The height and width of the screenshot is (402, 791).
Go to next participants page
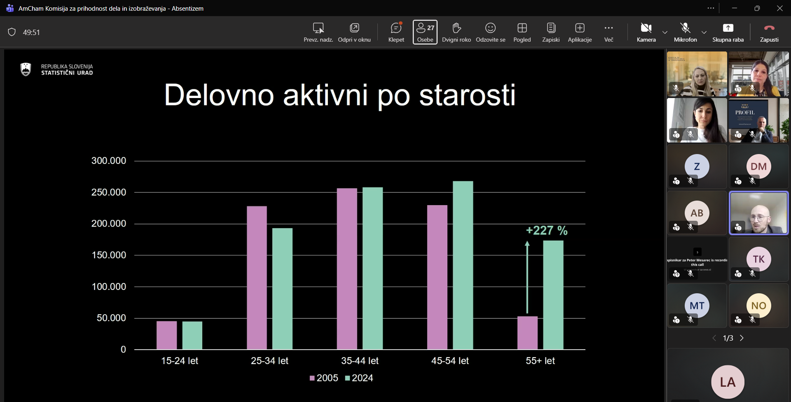tap(742, 338)
